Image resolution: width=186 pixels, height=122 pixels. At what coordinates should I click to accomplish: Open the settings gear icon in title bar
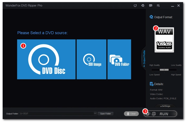(x=143, y=6)
